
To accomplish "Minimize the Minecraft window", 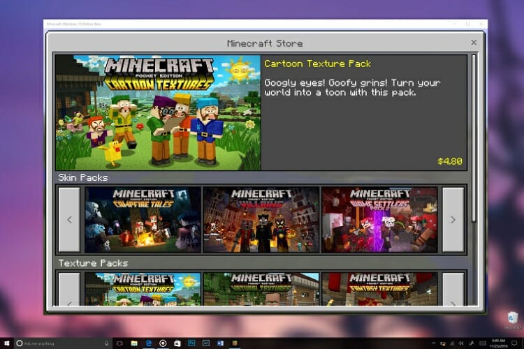I will [x=455, y=24].
